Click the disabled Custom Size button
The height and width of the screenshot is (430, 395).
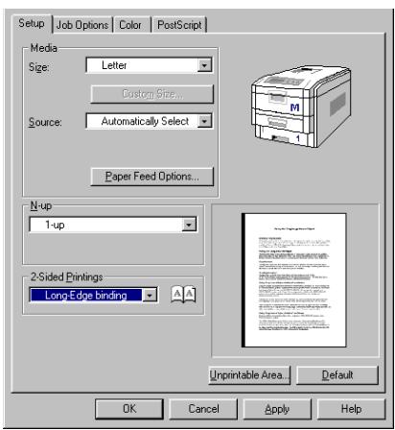click(152, 94)
